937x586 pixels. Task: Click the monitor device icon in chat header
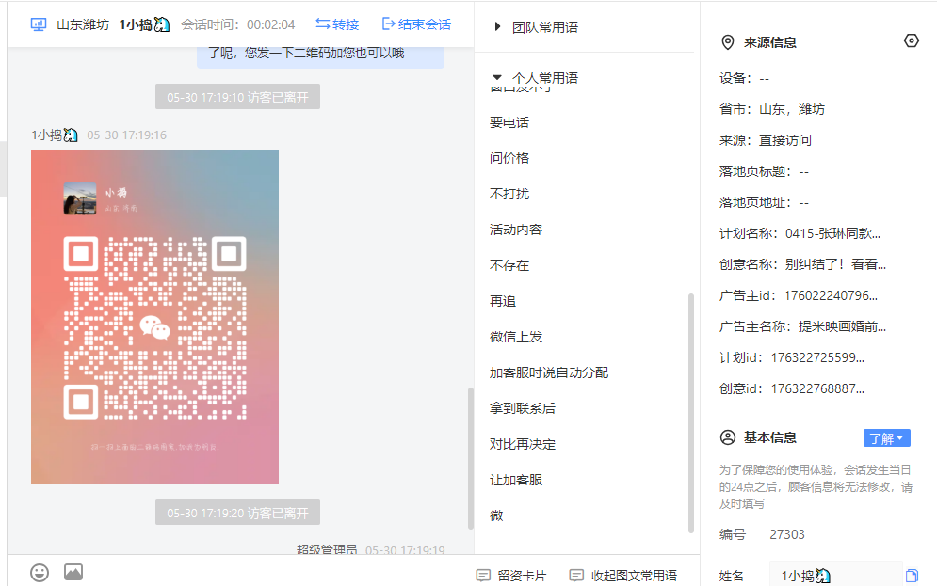point(39,24)
